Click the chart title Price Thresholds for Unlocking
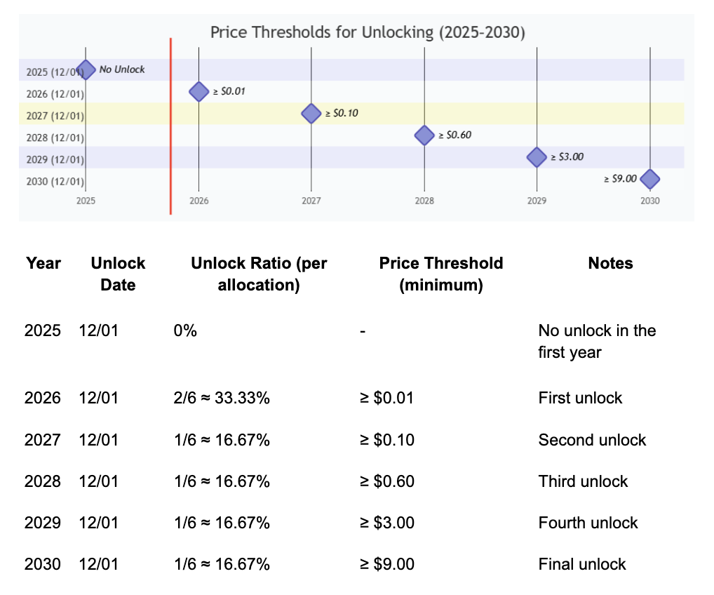The image size is (714, 595). coord(368,32)
